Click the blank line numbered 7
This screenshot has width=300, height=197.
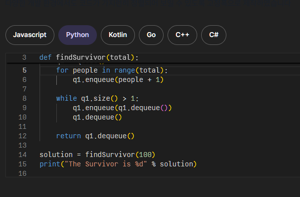point(25,89)
